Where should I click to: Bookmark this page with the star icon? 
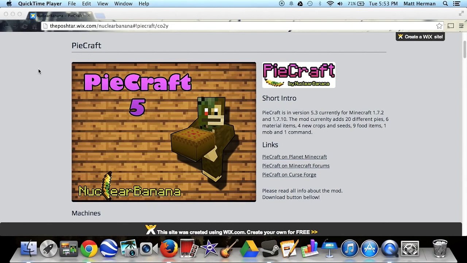(x=439, y=26)
